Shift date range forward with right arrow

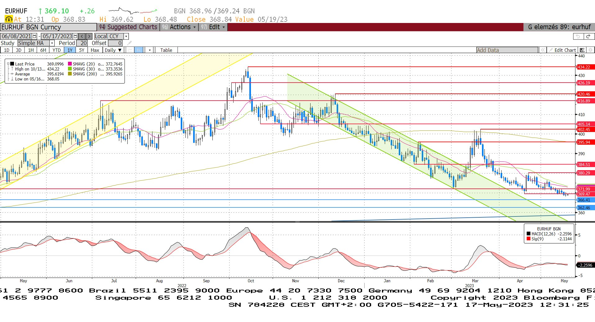(89, 36)
